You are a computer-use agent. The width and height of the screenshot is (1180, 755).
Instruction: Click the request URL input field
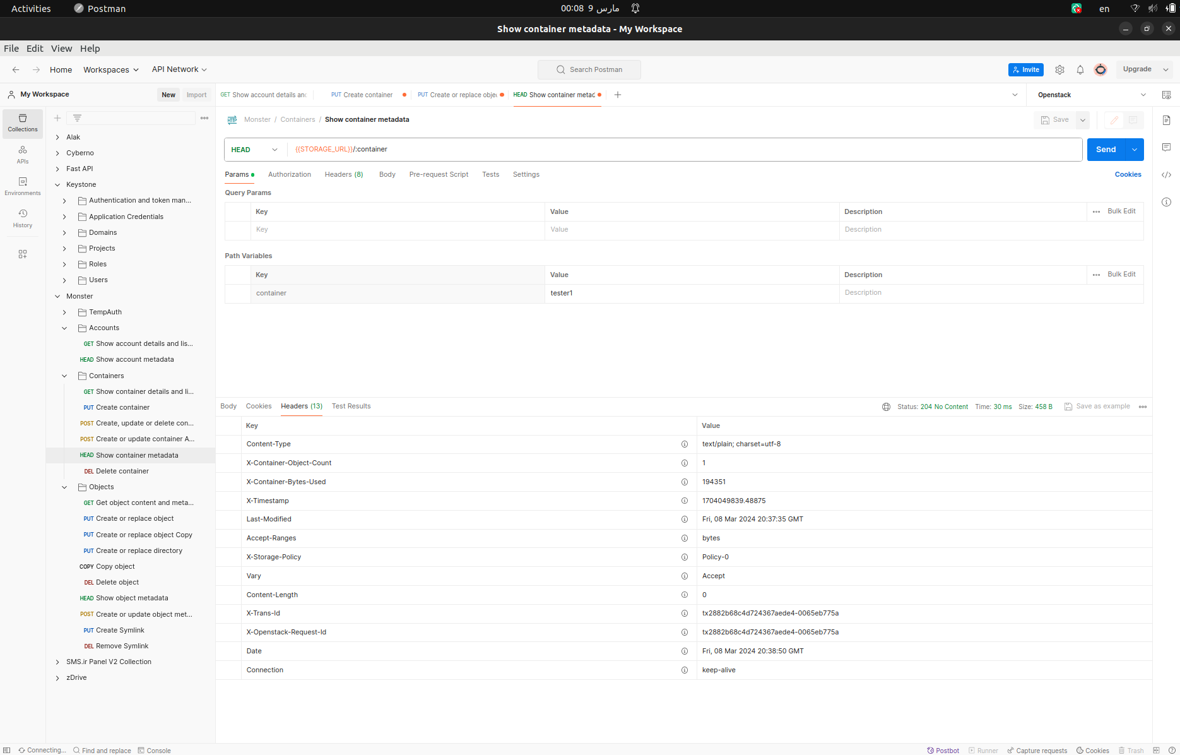click(x=685, y=150)
